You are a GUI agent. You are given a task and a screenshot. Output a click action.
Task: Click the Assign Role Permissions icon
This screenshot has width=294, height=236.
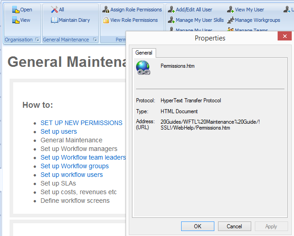coord(106,10)
